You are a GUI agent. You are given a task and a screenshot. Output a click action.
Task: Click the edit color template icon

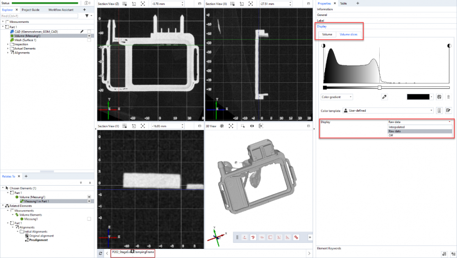448,110
